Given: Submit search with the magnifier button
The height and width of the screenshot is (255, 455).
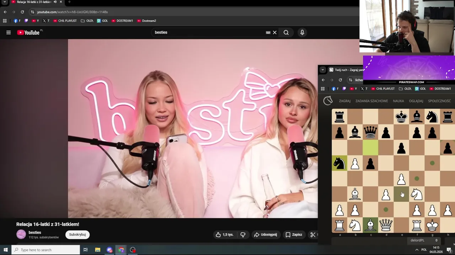Looking at the screenshot, I should click(286, 33).
